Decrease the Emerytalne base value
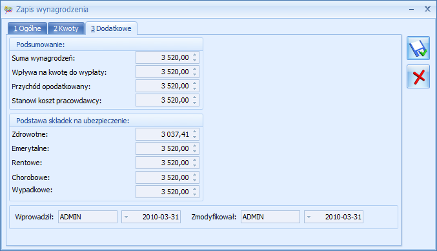The image size is (437, 251). coord(194,152)
